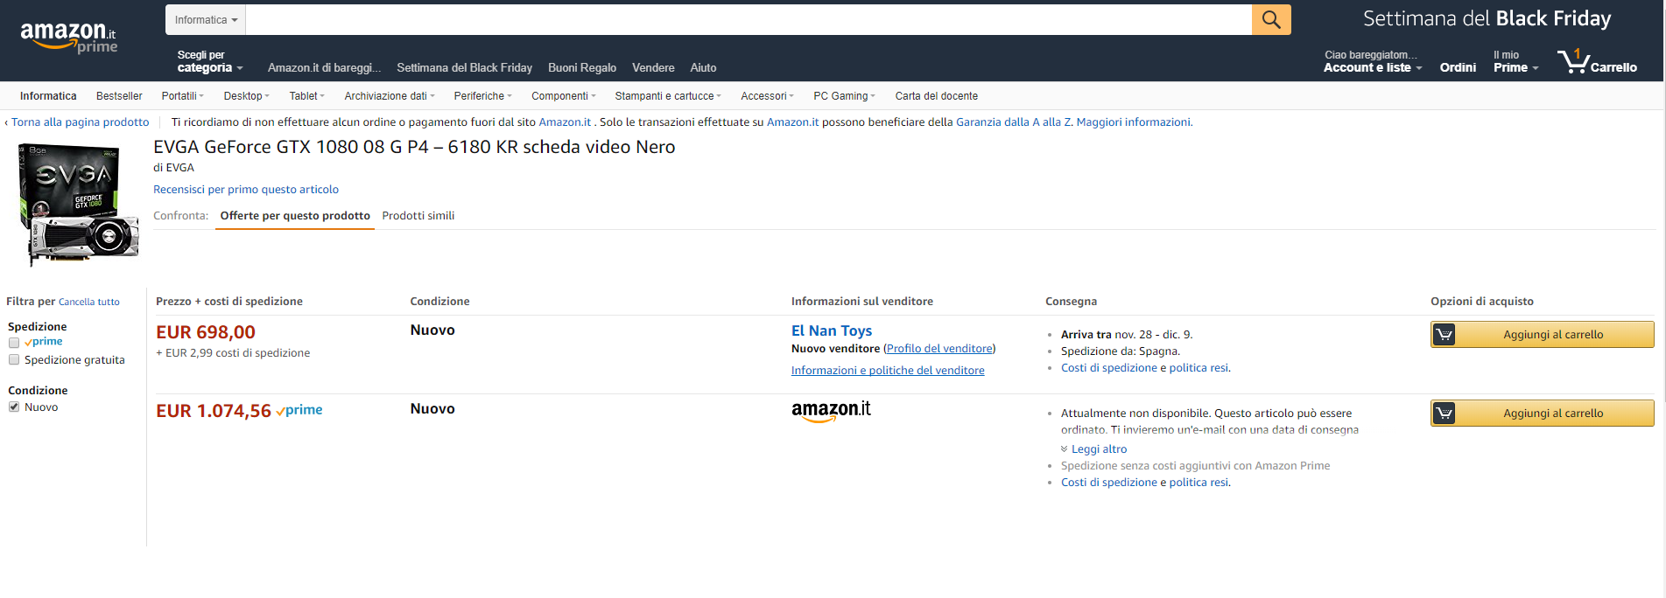Open the Informatica subnav item
Viewport: 1666px width, 598px height.
pos(48,96)
